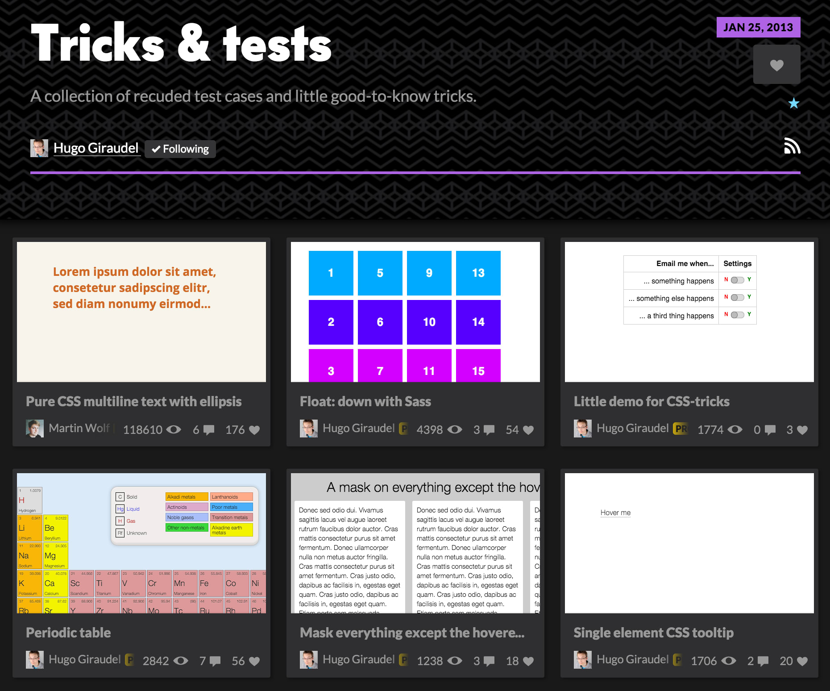Click the hearts icon on Periodic table pen

pos(255,661)
